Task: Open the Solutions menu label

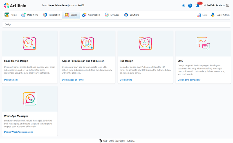Action: (135, 15)
